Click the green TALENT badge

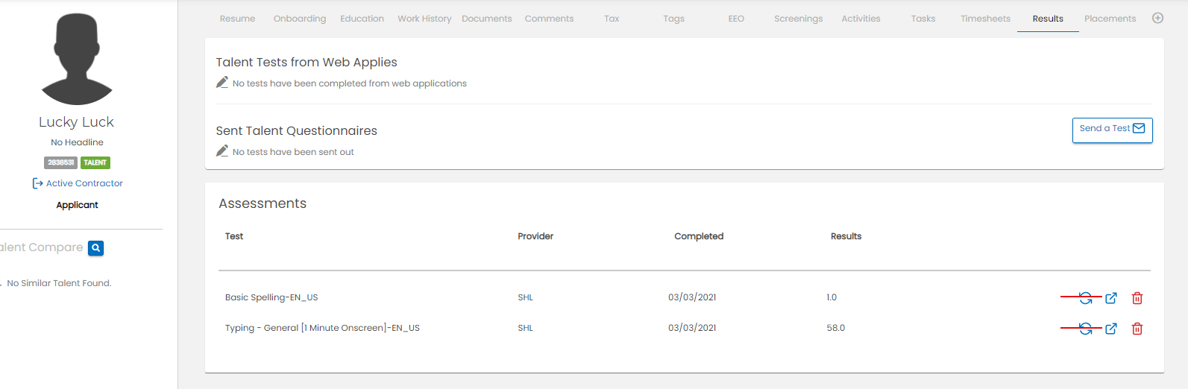click(95, 162)
